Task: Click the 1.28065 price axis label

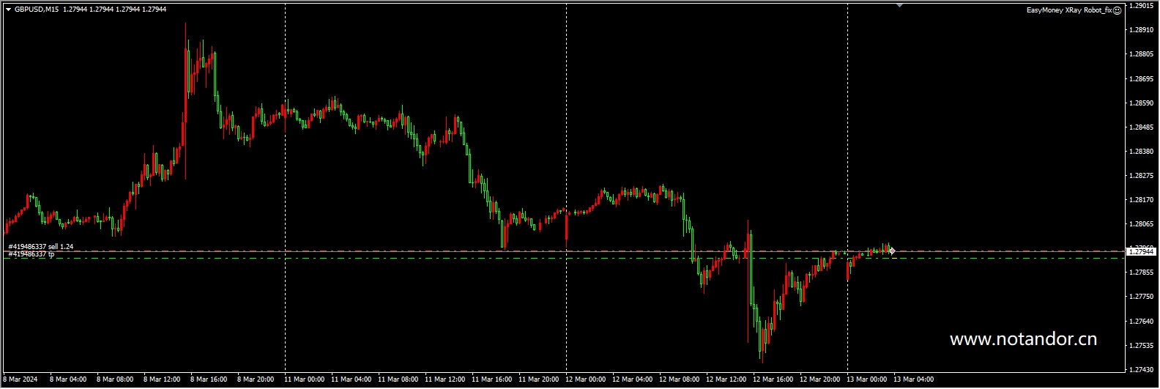Action: pos(1142,223)
